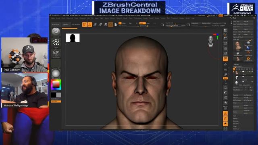Click the Load Tool button
The width and height of the screenshot is (258, 145).
pyautogui.click(x=237, y=21)
